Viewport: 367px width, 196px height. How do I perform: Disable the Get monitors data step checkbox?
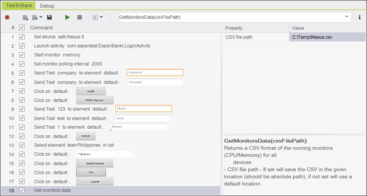(22, 191)
